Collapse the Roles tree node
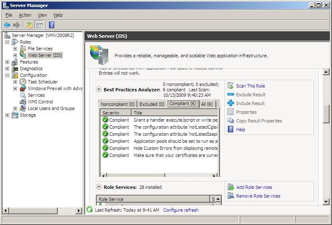Image resolution: width=332 pixels, height=225 pixels. 7,42
